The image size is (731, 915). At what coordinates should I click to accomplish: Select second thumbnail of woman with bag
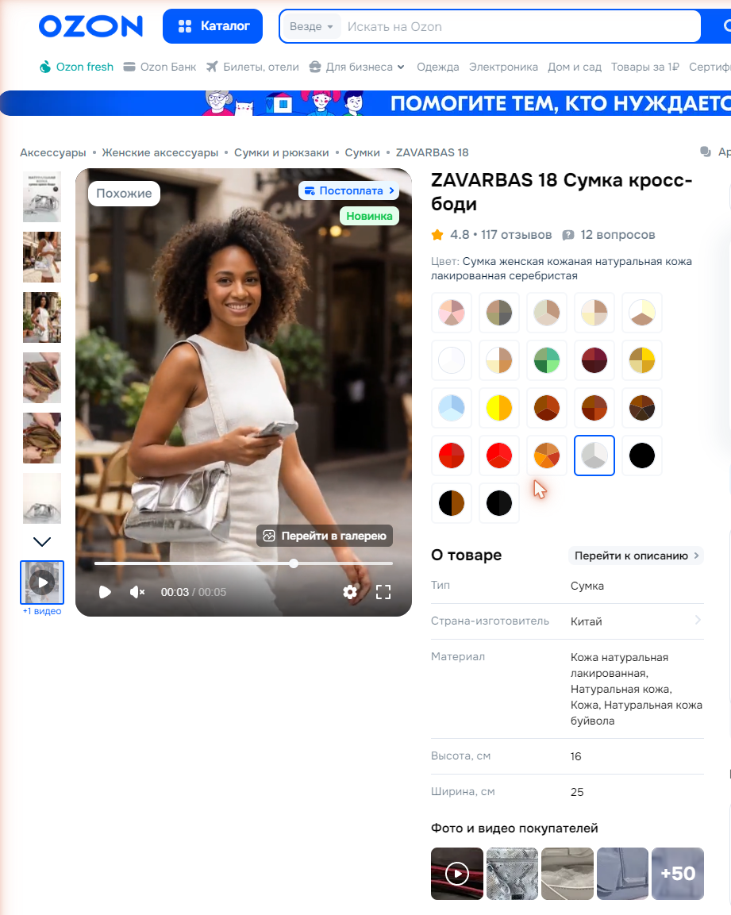pyautogui.click(x=42, y=257)
